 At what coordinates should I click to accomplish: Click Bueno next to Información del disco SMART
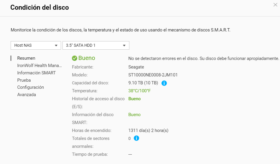[x=134, y=115]
